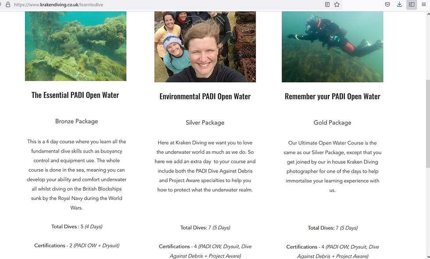Bookmark this page with the star icon
Screen dimensions: 430x259
point(337,4)
